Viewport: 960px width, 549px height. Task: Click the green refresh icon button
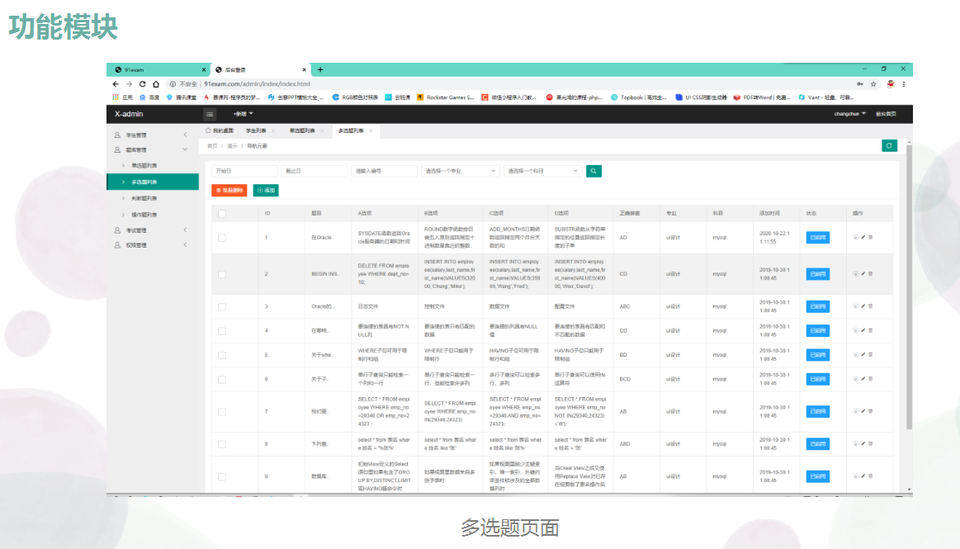[x=889, y=145]
